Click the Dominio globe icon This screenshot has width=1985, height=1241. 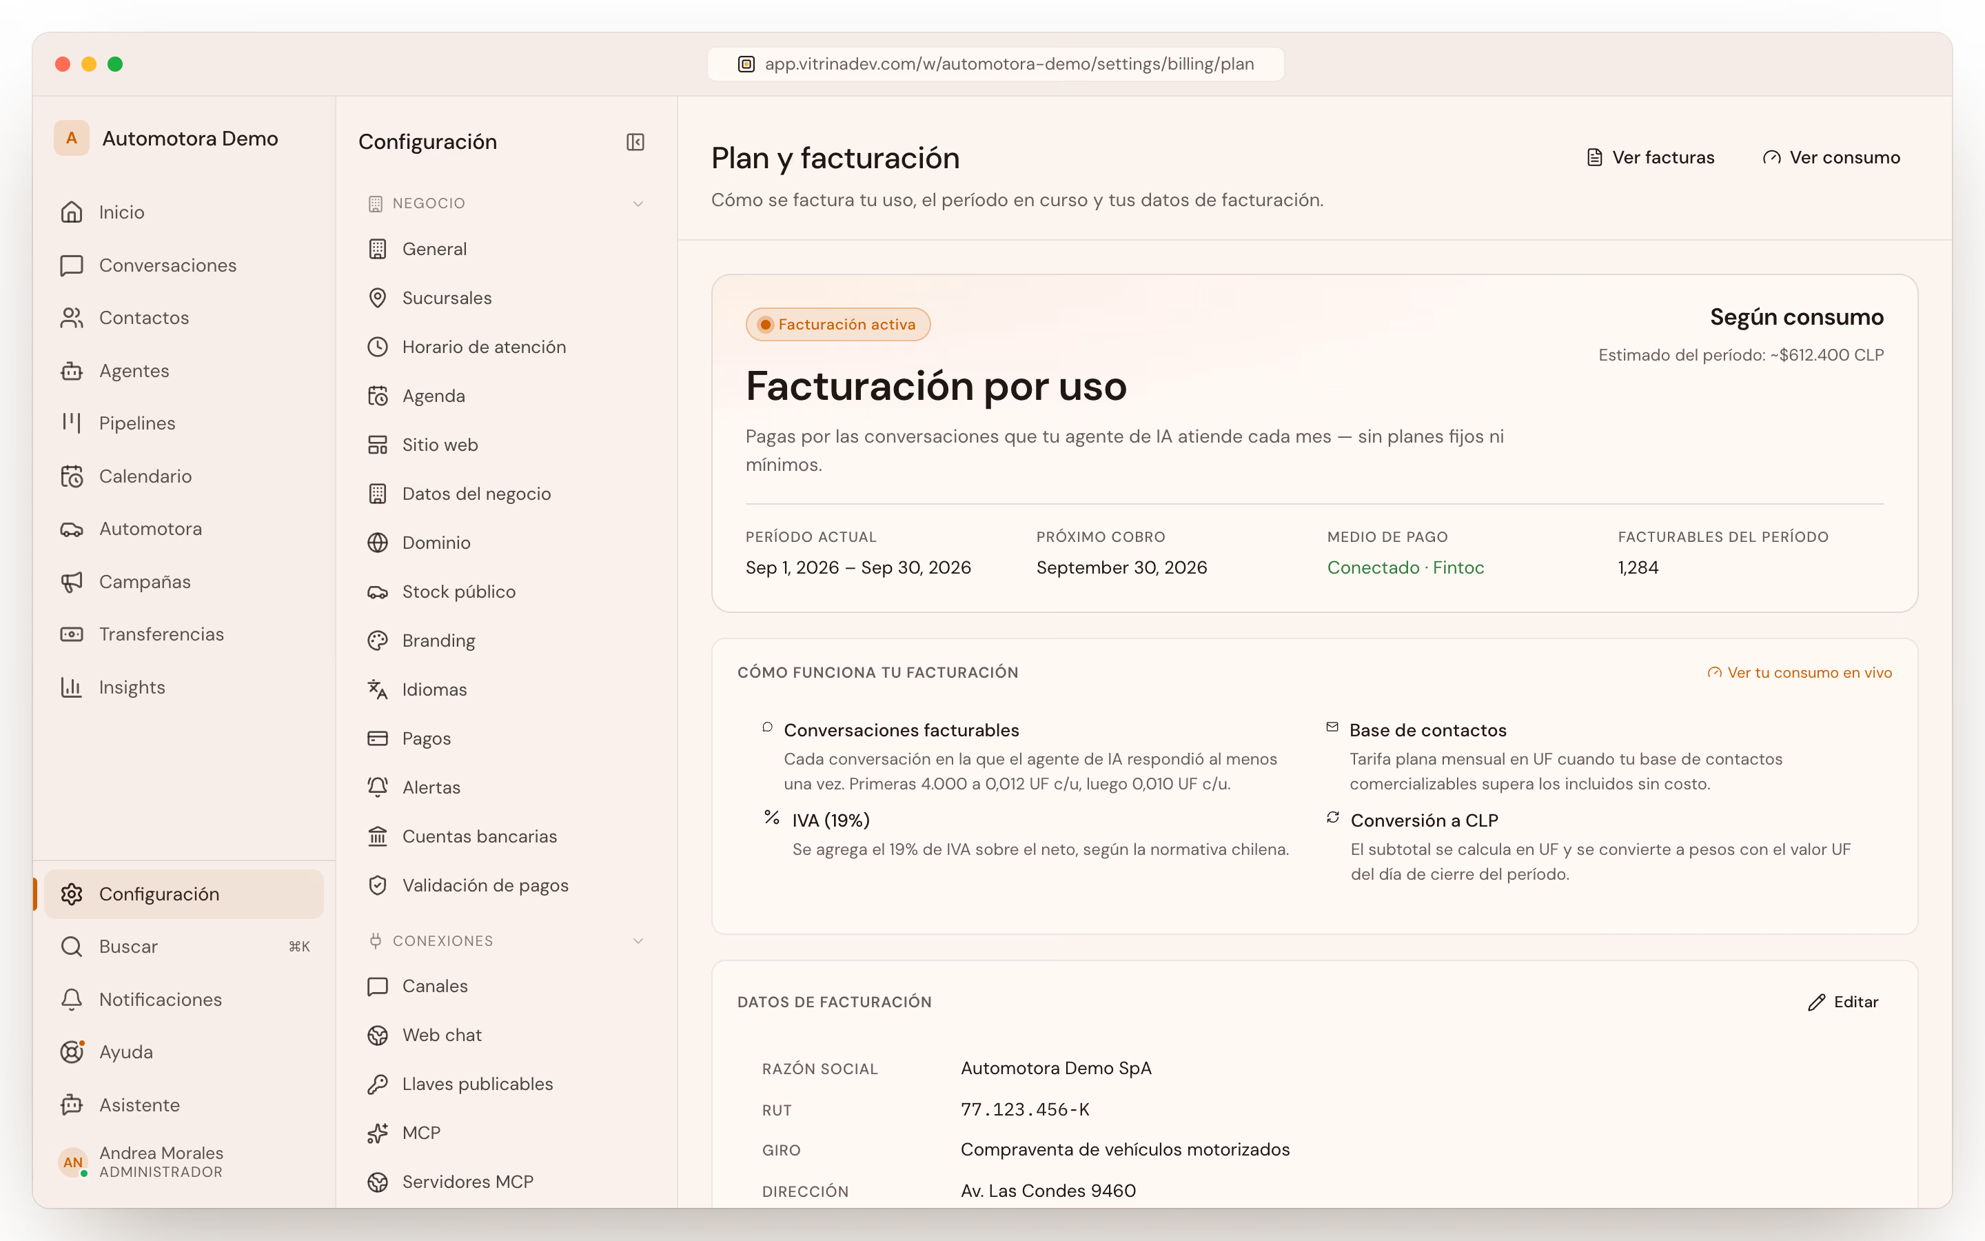pyautogui.click(x=377, y=543)
